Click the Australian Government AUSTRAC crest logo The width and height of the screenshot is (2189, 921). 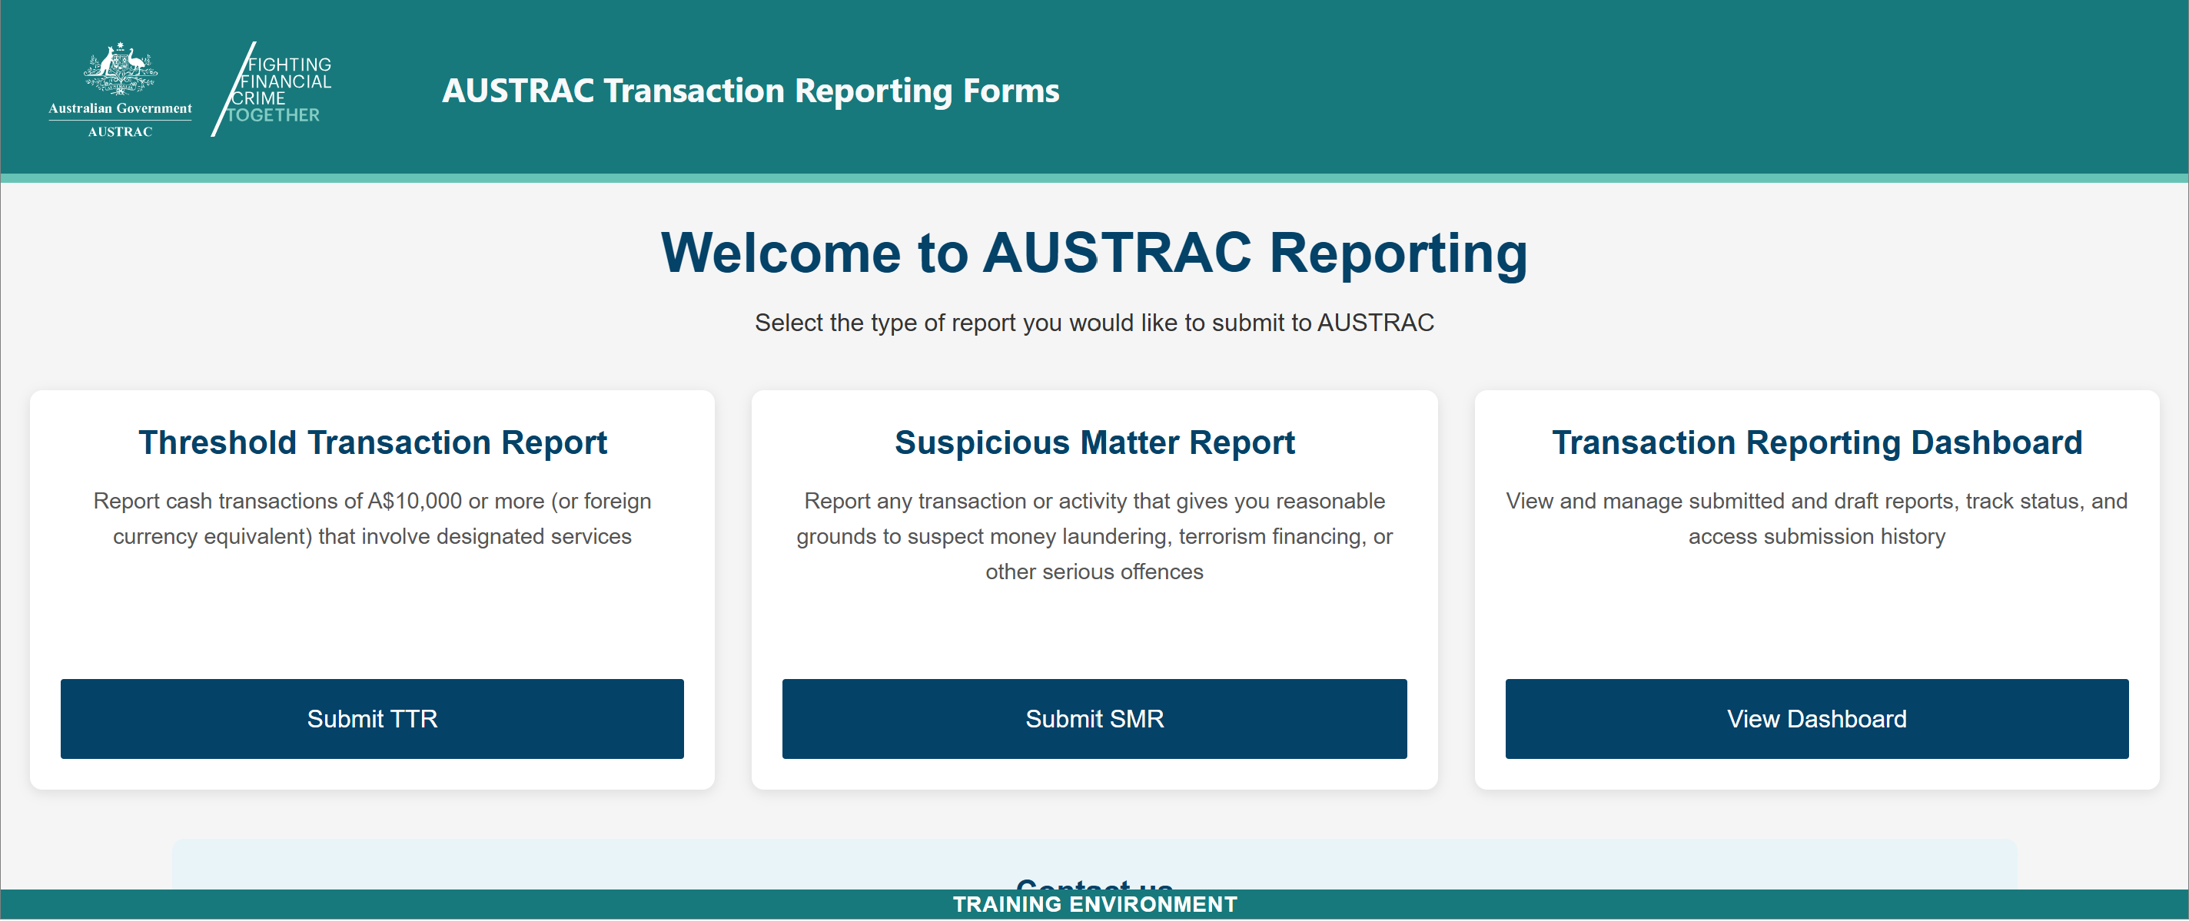click(x=120, y=90)
